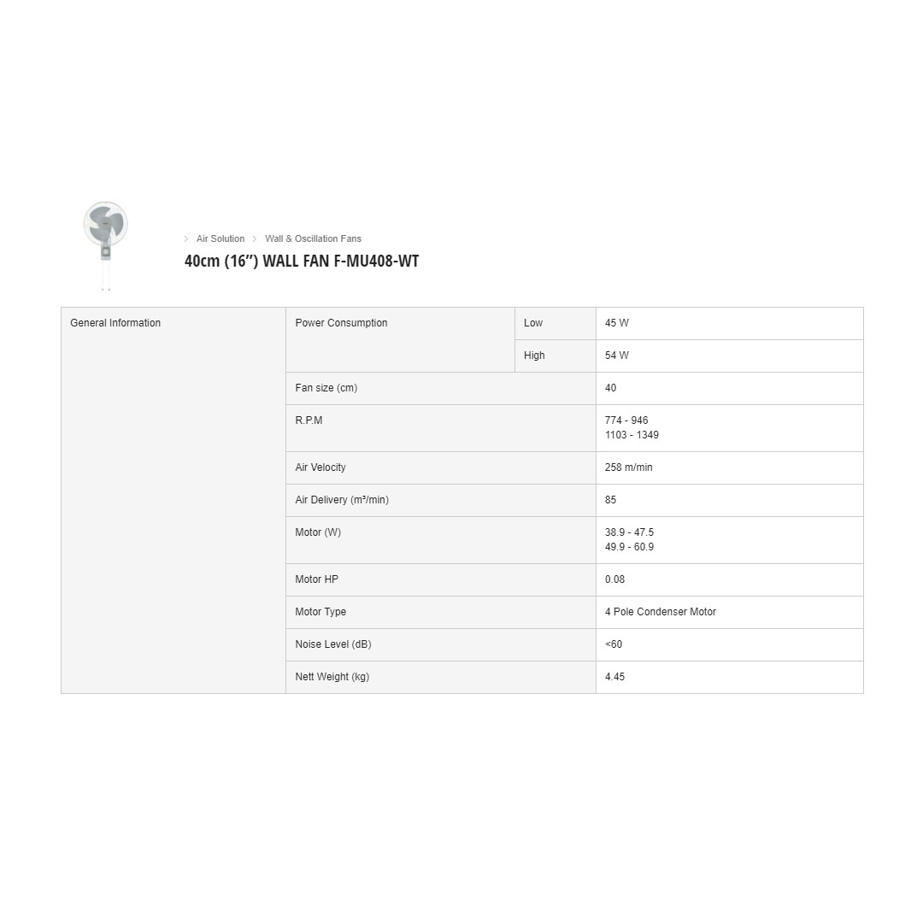Click the wall fan product thumbnail
The height and width of the screenshot is (923, 923).
pyautogui.click(x=105, y=244)
